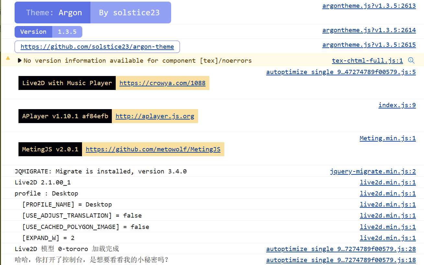The height and width of the screenshot is (265, 424).
Task: Open the Meting.min.js:1 source link
Action: 387,138
